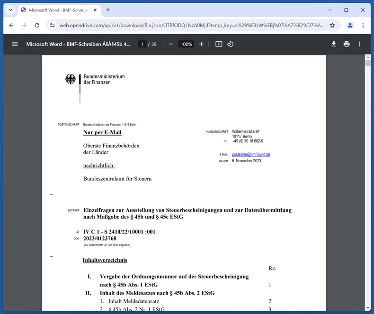Zoom in with the plus icon
The image size is (374, 314).
(201, 44)
